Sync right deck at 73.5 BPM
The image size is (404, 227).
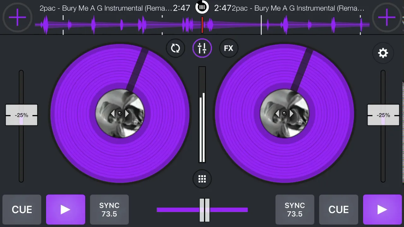(x=295, y=209)
